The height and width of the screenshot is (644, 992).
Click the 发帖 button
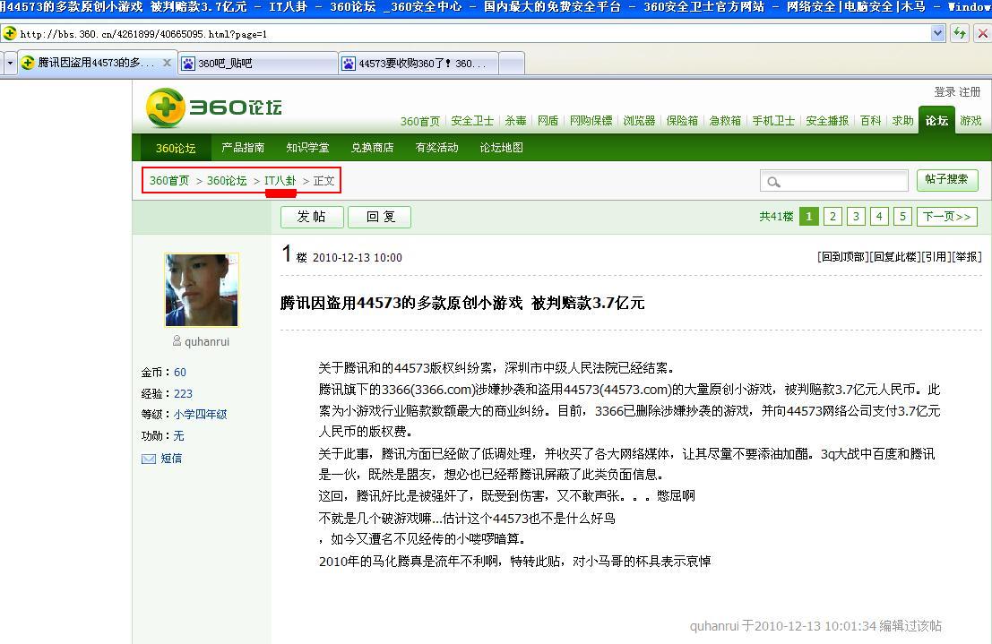coord(312,217)
